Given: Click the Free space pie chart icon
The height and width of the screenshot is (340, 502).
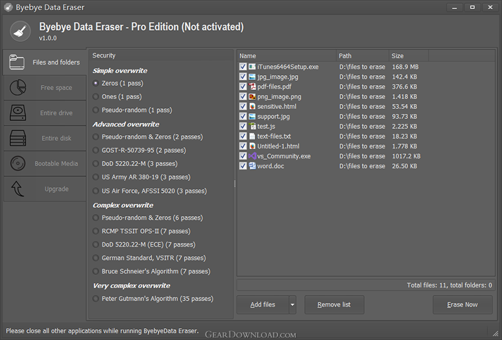Looking at the screenshot, I should tap(17, 88).
